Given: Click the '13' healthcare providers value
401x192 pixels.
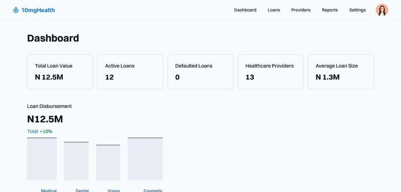Looking at the screenshot, I should (x=250, y=77).
